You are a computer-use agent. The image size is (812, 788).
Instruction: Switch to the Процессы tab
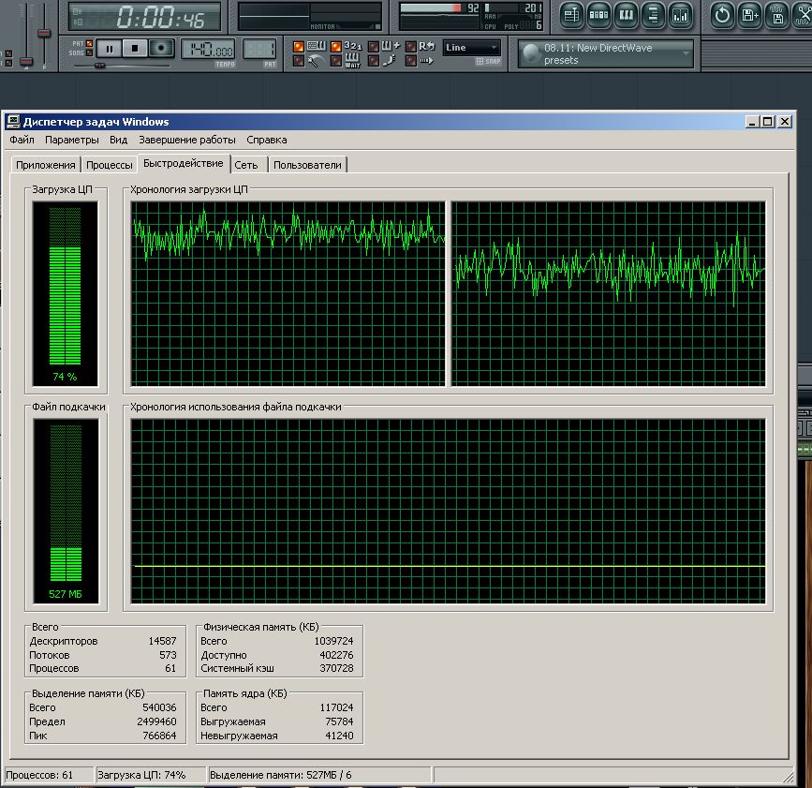(x=109, y=165)
